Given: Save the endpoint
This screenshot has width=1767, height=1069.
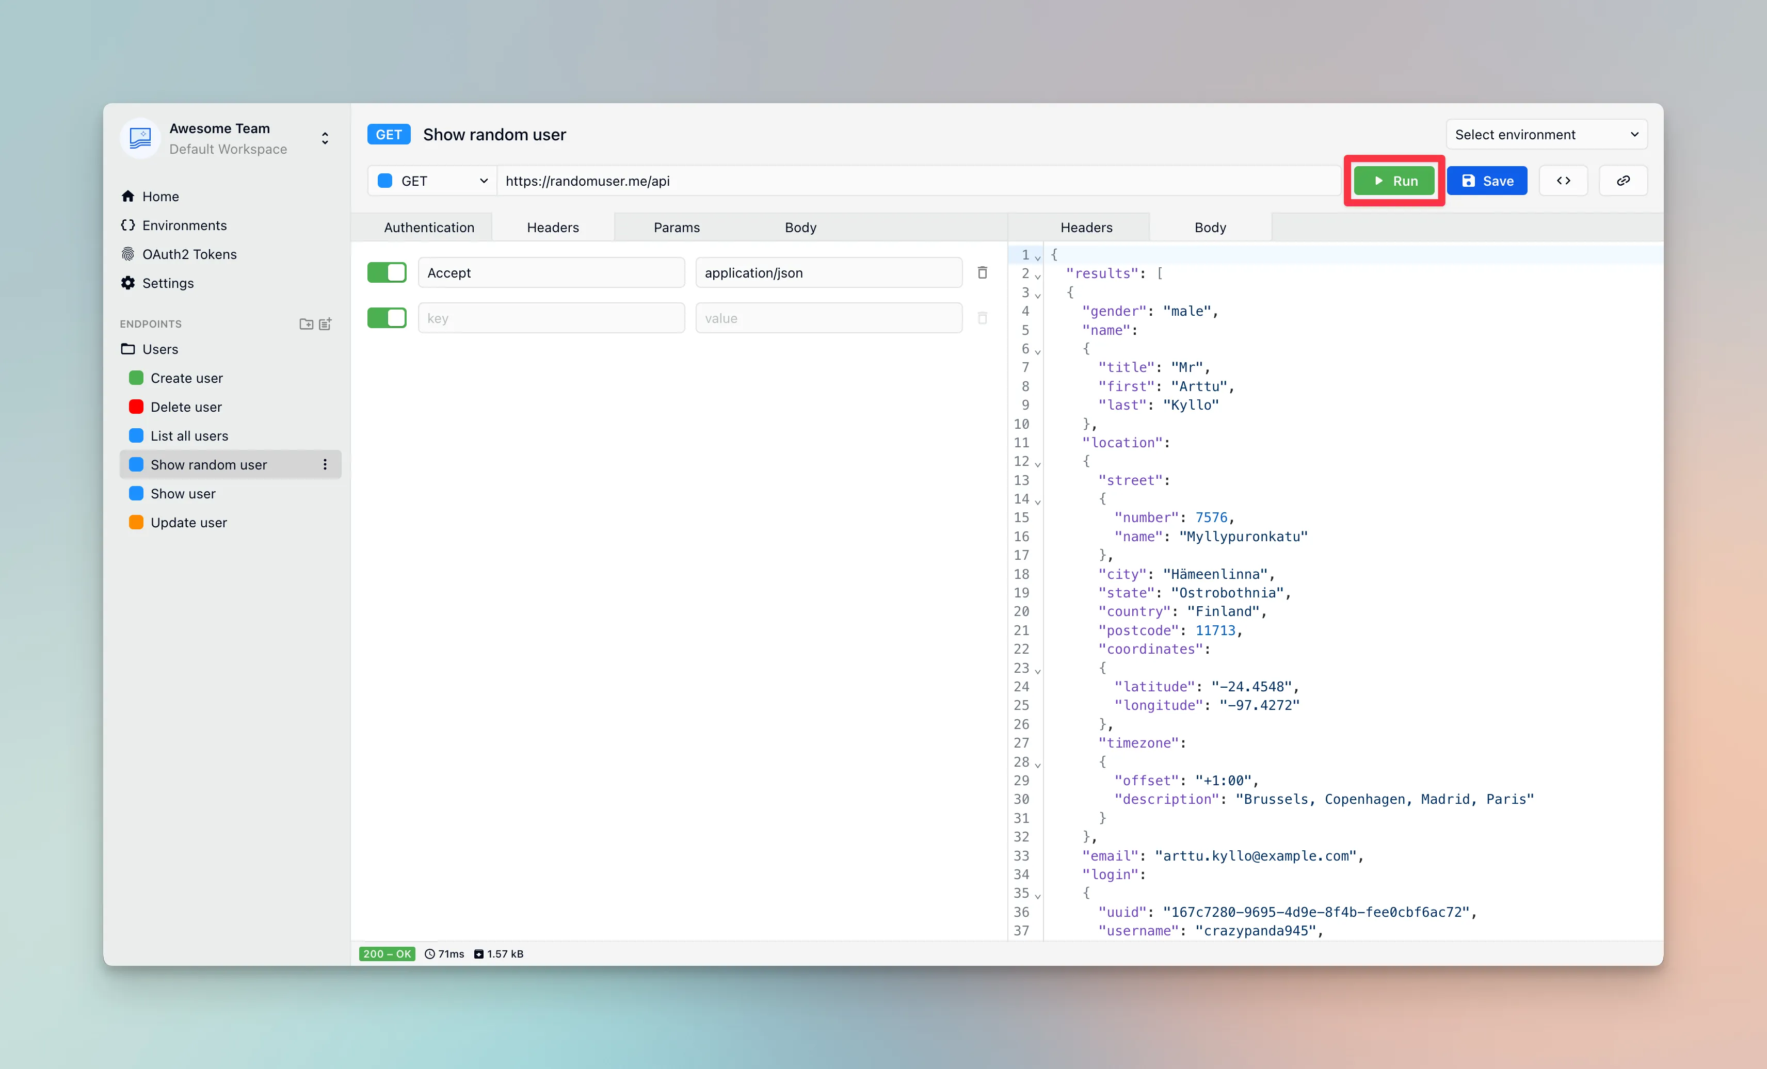Looking at the screenshot, I should 1487,181.
